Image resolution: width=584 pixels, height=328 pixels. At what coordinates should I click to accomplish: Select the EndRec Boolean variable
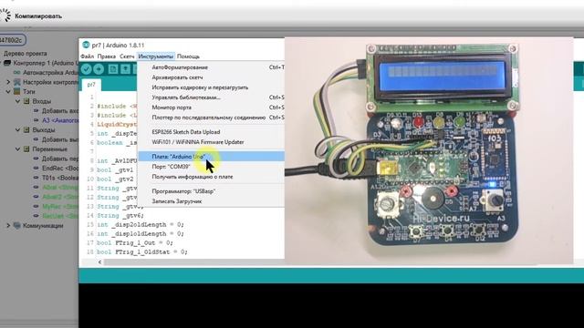point(59,168)
